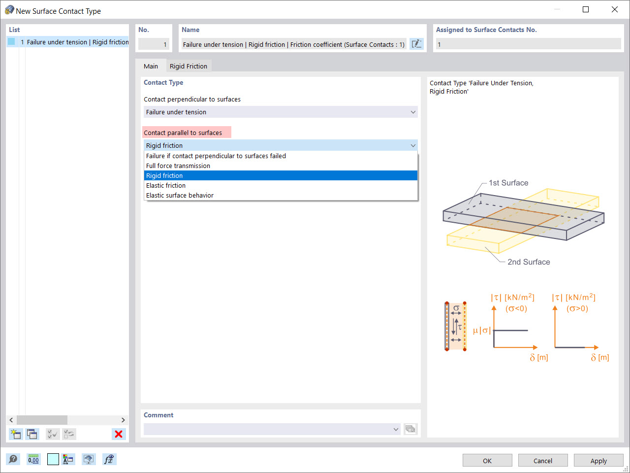Apply the current contact settings

click(x=598, y=460)
